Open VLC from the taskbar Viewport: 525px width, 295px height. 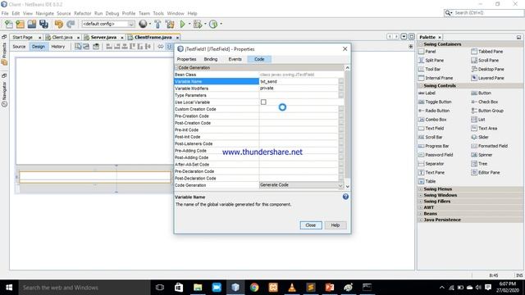[292, 288]
